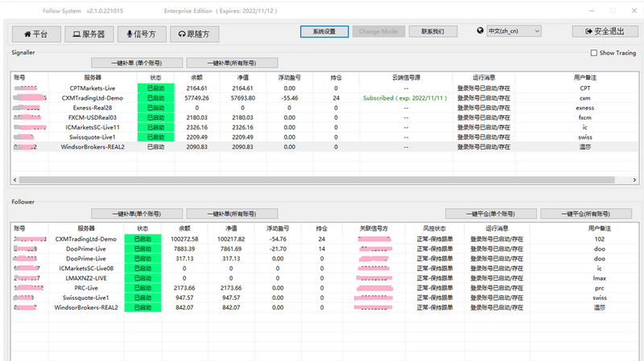Click the green 已启动 status for FXCM-USDReal03
The height and width of the screenshot is (361, 644).
[155, 117]
